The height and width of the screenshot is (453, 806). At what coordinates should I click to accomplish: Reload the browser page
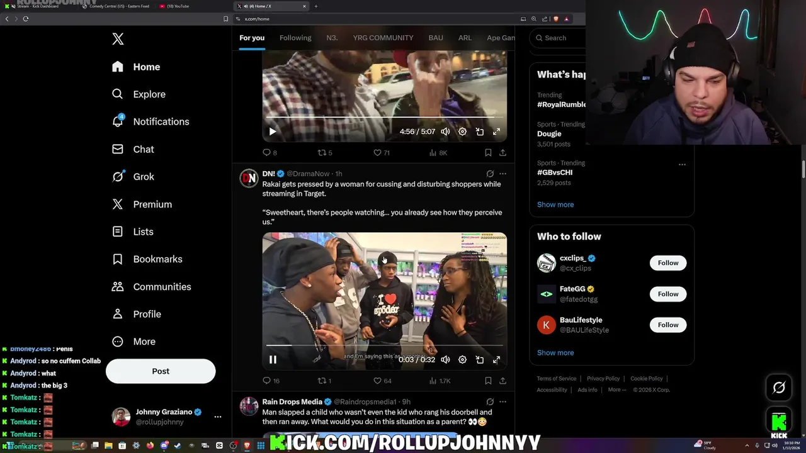pos(26,19)
